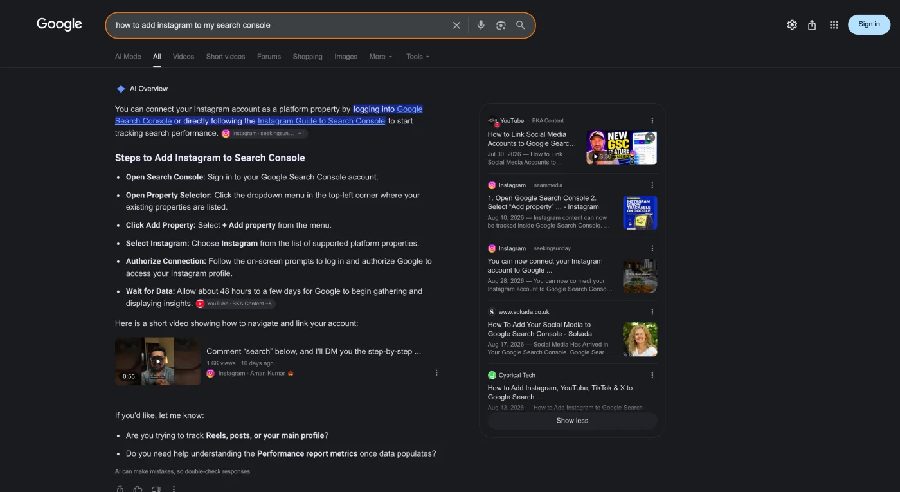Click the AI Overview sparkle icon

(x=121, y=89)
